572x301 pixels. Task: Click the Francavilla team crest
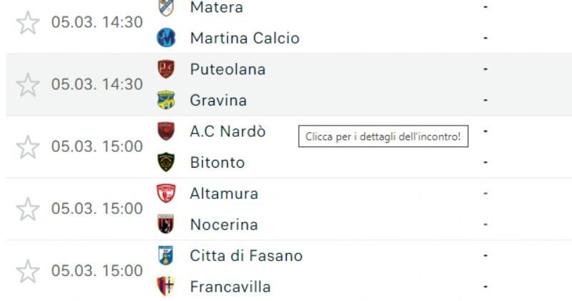pos(166,287)
